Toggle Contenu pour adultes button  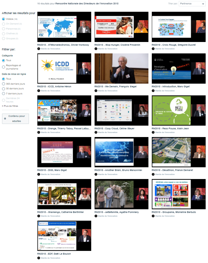(x=15, y=119)
